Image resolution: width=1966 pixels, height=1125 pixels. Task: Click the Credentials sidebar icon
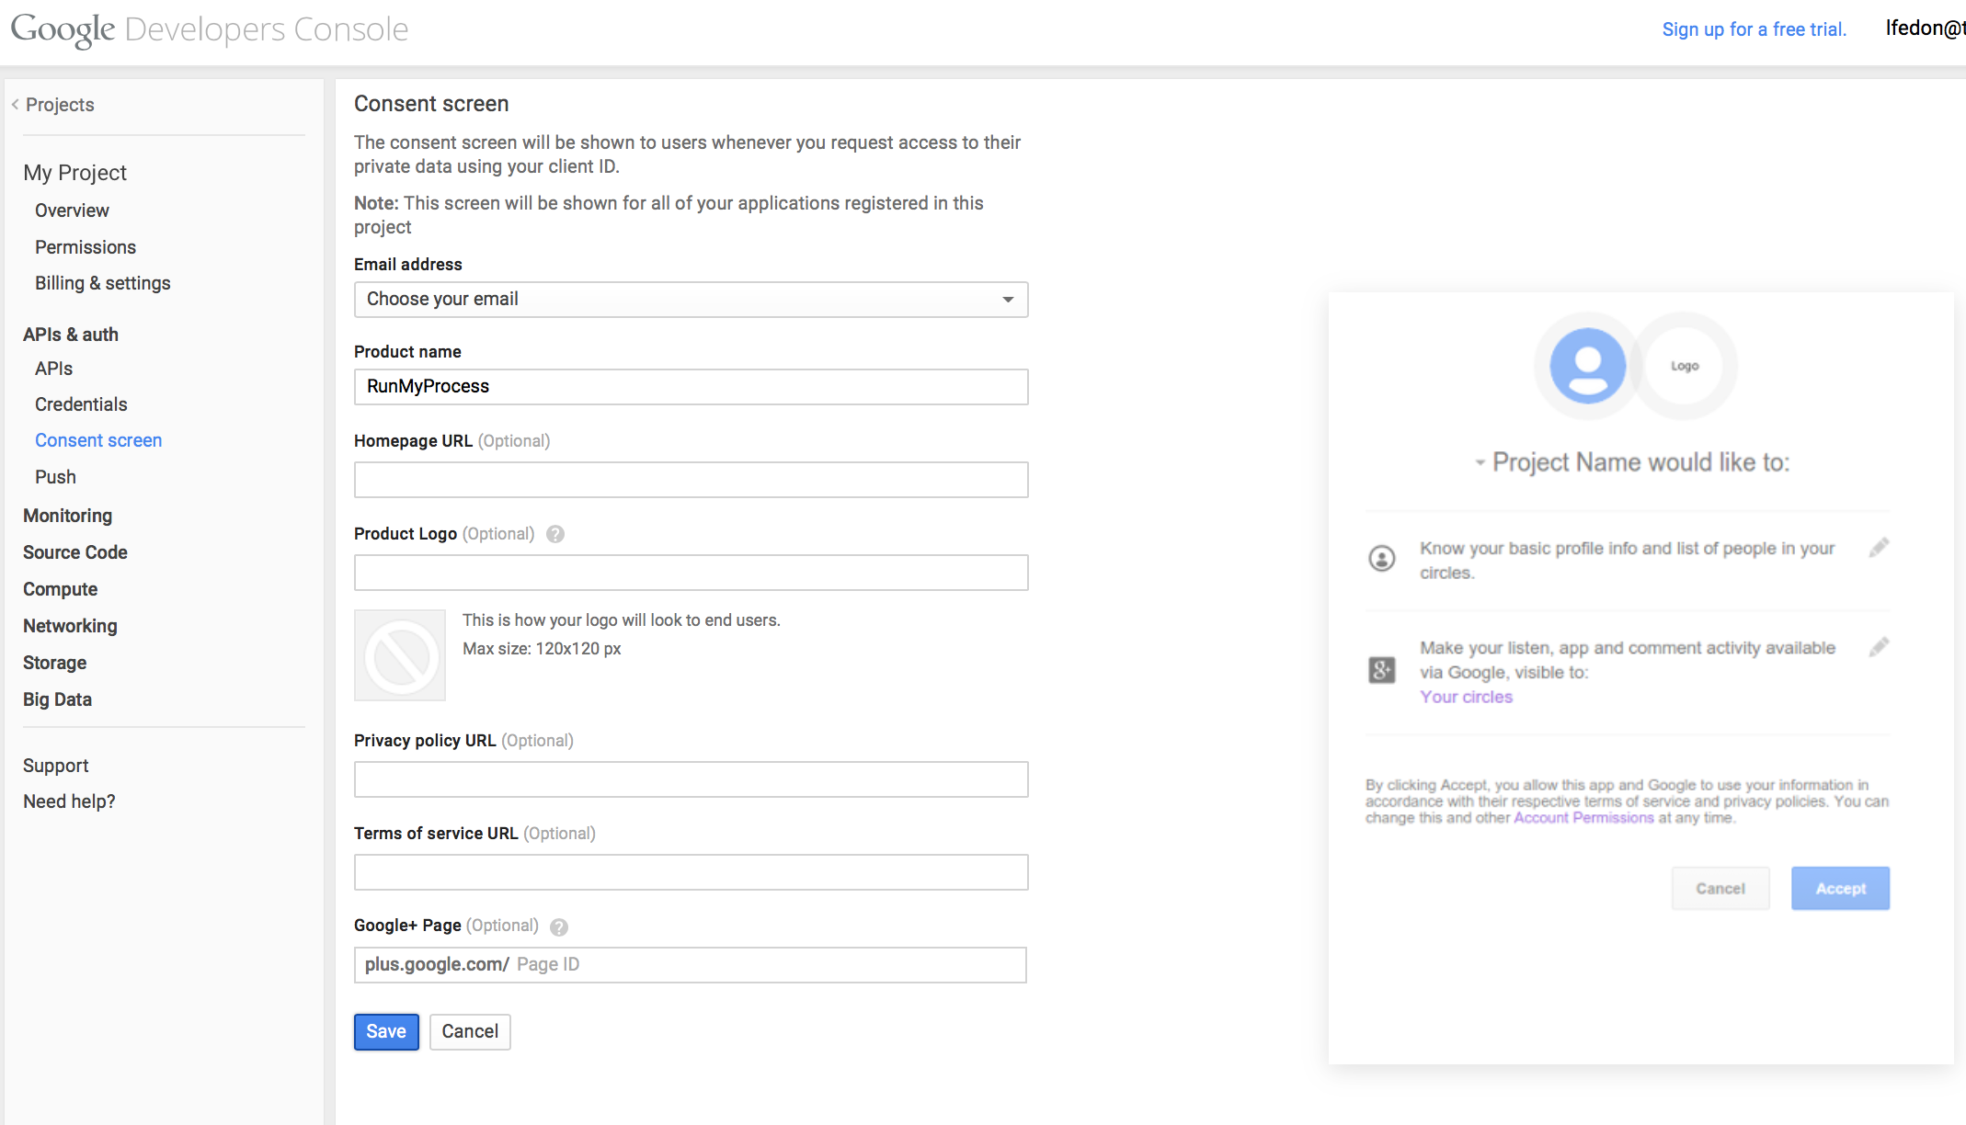coord(83,404)
